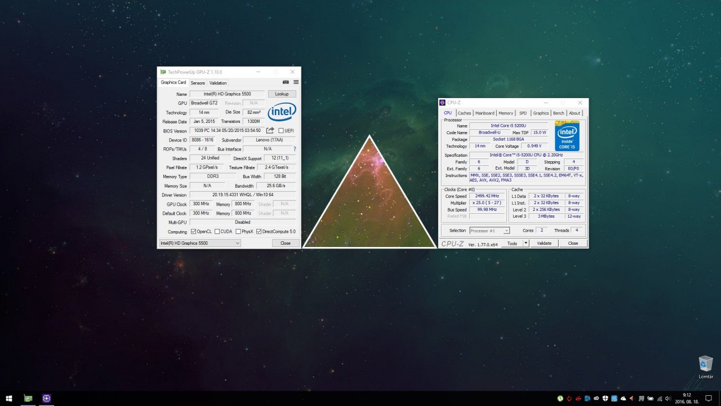The image size is (721, 406).
Task: Click the Intel Core i5 badge in CPU-Z
Action: coord(567,136)
